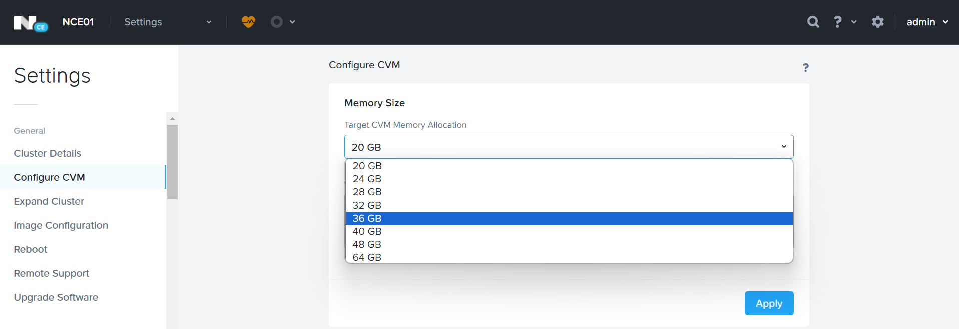
Task: Open the settings gear icon
Action: point(878,22)
